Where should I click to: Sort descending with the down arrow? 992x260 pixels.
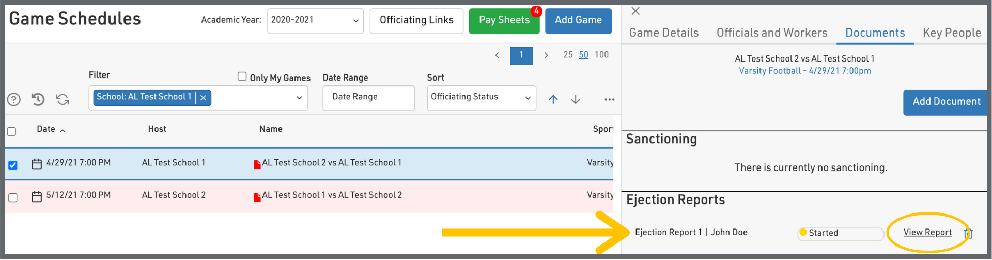pyautogui.click(x=576, y=99)
